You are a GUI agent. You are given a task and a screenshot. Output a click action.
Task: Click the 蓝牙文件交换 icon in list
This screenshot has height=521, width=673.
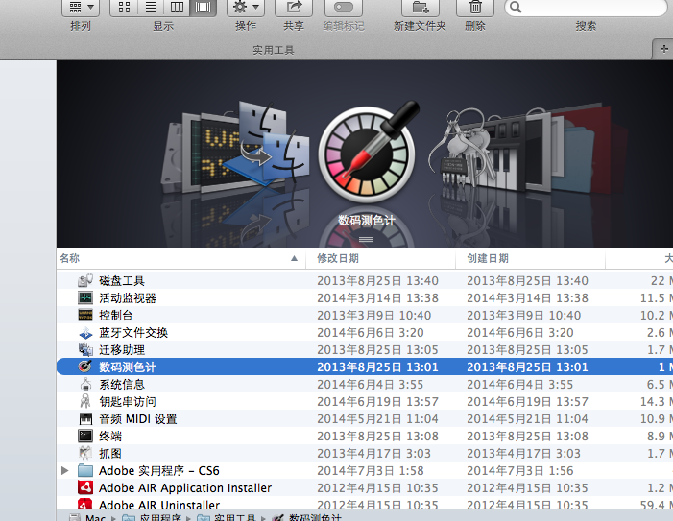click(85, 332)
